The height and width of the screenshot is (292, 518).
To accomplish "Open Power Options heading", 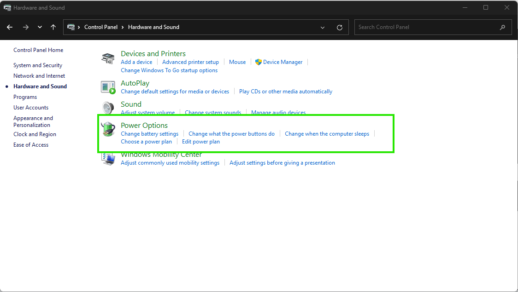I will point(144,125).
